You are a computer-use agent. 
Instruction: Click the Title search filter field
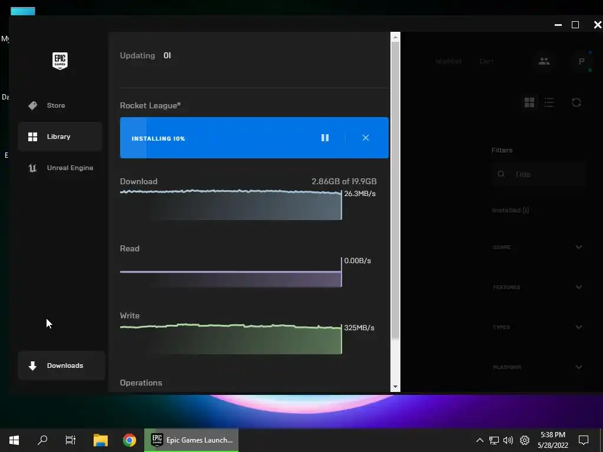[x=538, y=174]
